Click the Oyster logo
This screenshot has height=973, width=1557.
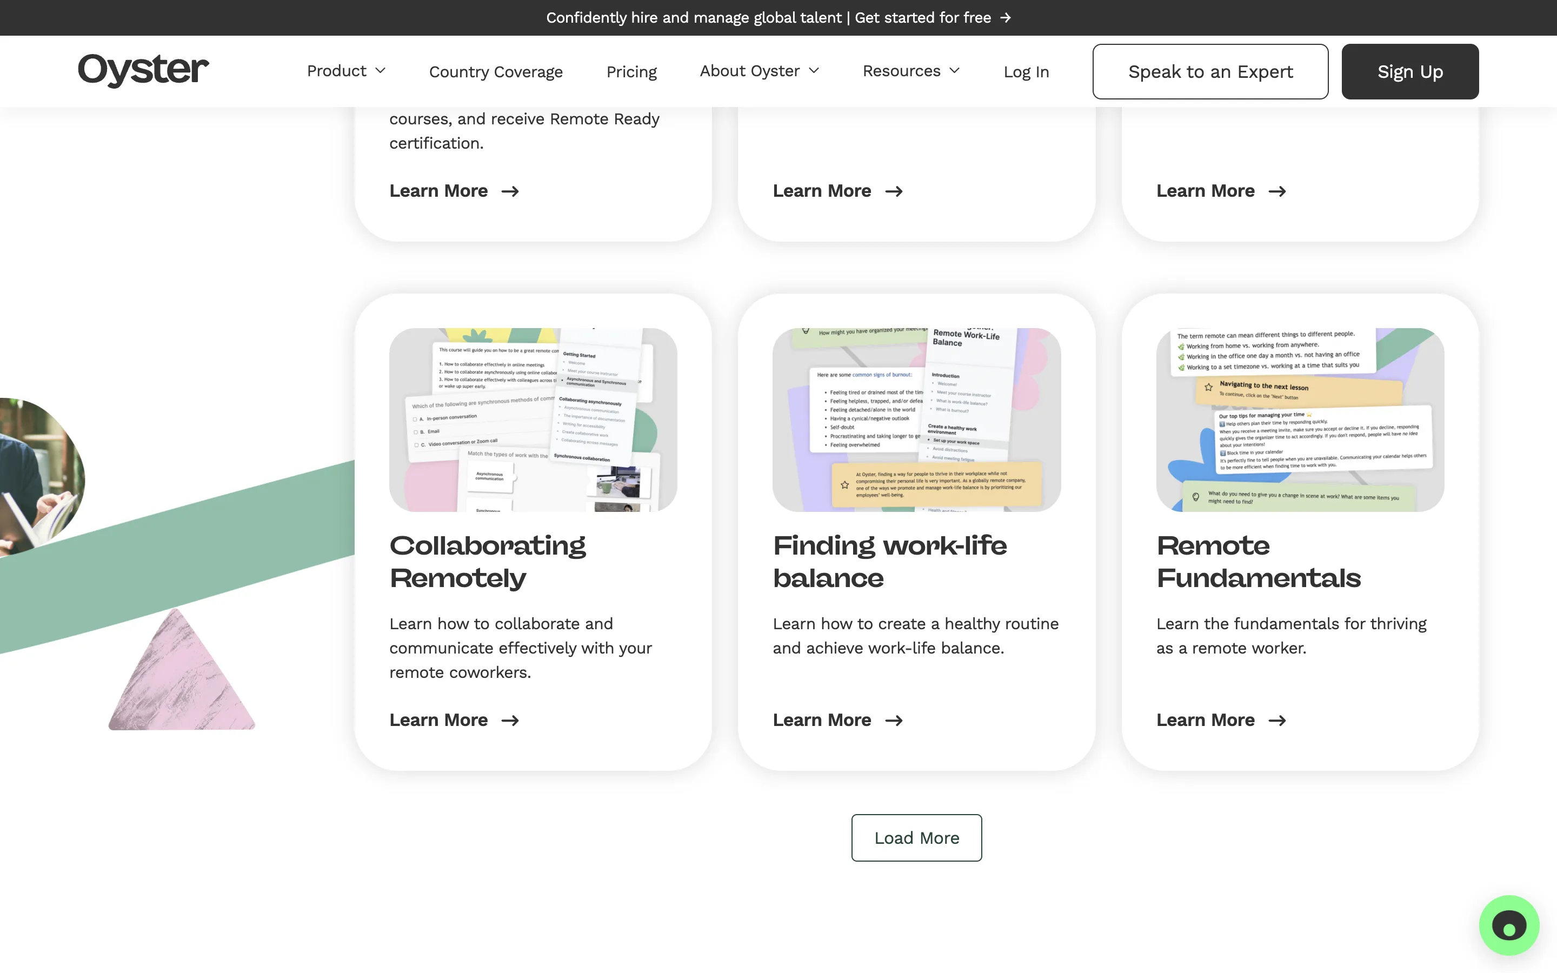pos(143,70)
